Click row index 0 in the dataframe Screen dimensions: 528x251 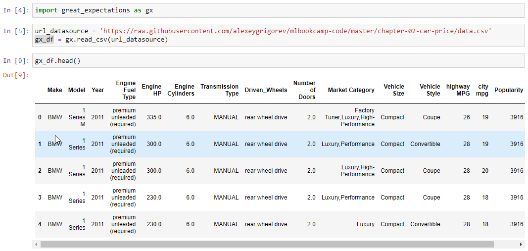[40, 117]
